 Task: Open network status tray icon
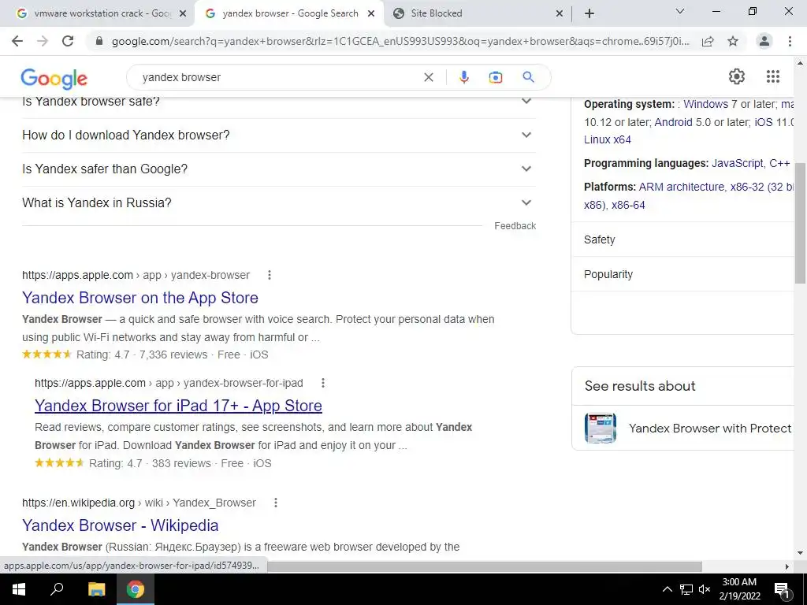point(686,589)
